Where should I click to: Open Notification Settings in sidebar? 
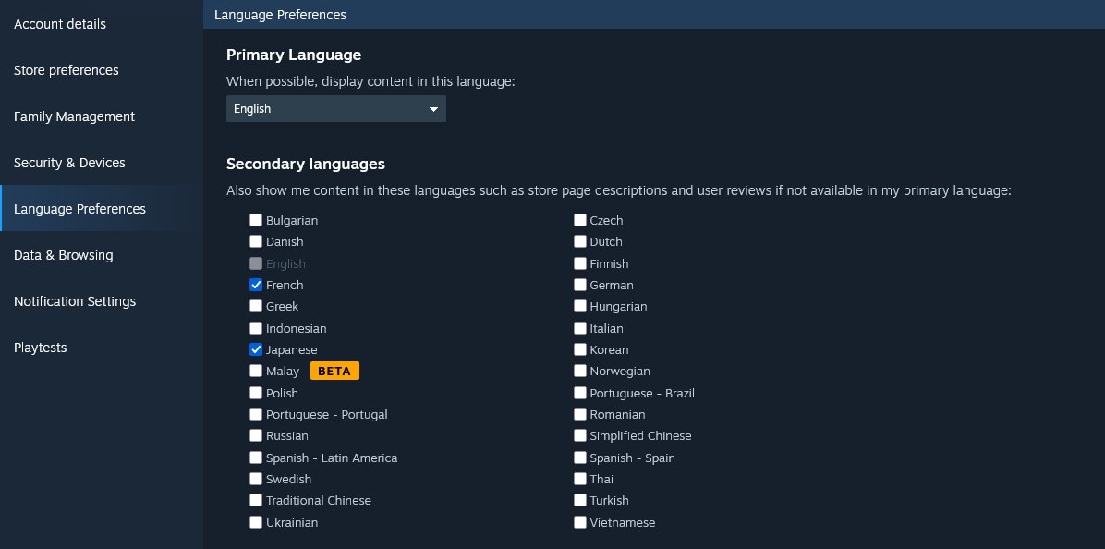click(102, 301)
